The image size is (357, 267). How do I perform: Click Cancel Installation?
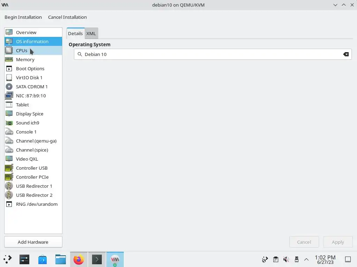click(67, 17)
